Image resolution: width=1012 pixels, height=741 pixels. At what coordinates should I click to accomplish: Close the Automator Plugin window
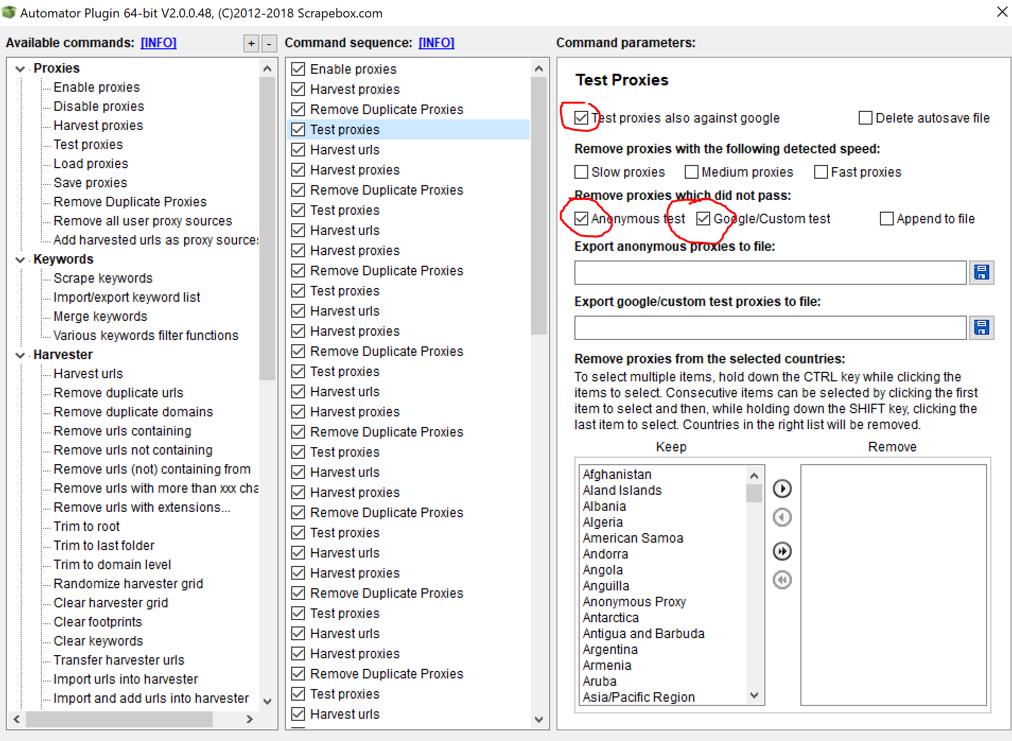click(1002, 12)
